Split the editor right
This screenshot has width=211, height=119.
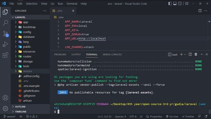(200, 11)
